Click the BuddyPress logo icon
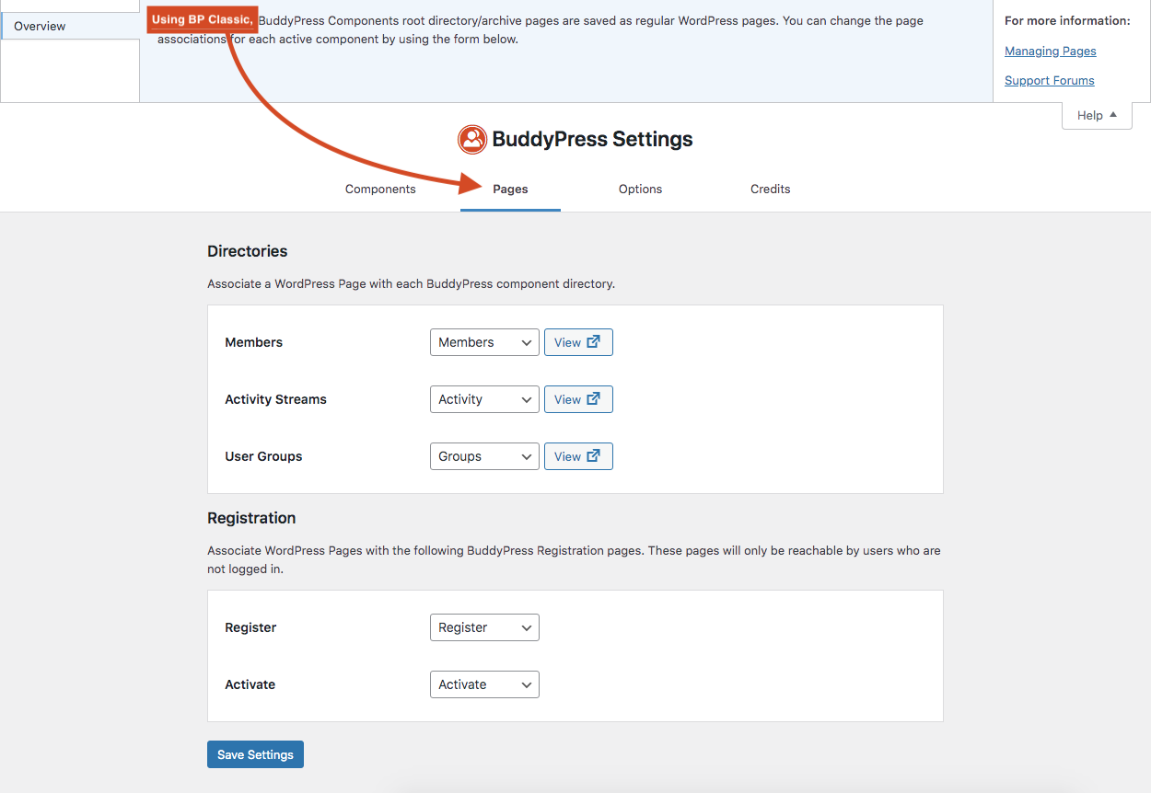 (x=472, y=140)
